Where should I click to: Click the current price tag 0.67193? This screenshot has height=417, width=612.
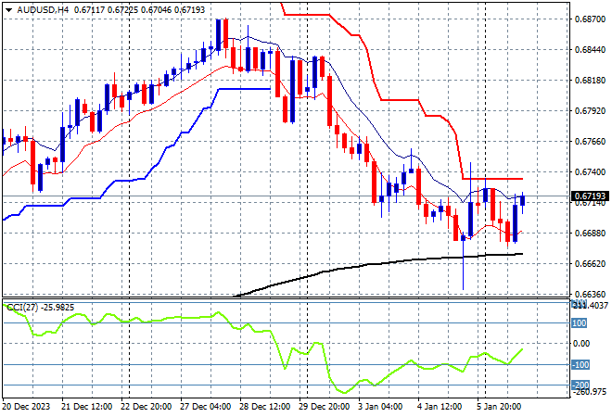(x=591, y=197)
